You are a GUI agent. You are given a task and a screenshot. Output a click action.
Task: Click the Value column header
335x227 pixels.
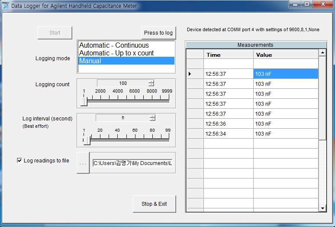tap(286, 55)
